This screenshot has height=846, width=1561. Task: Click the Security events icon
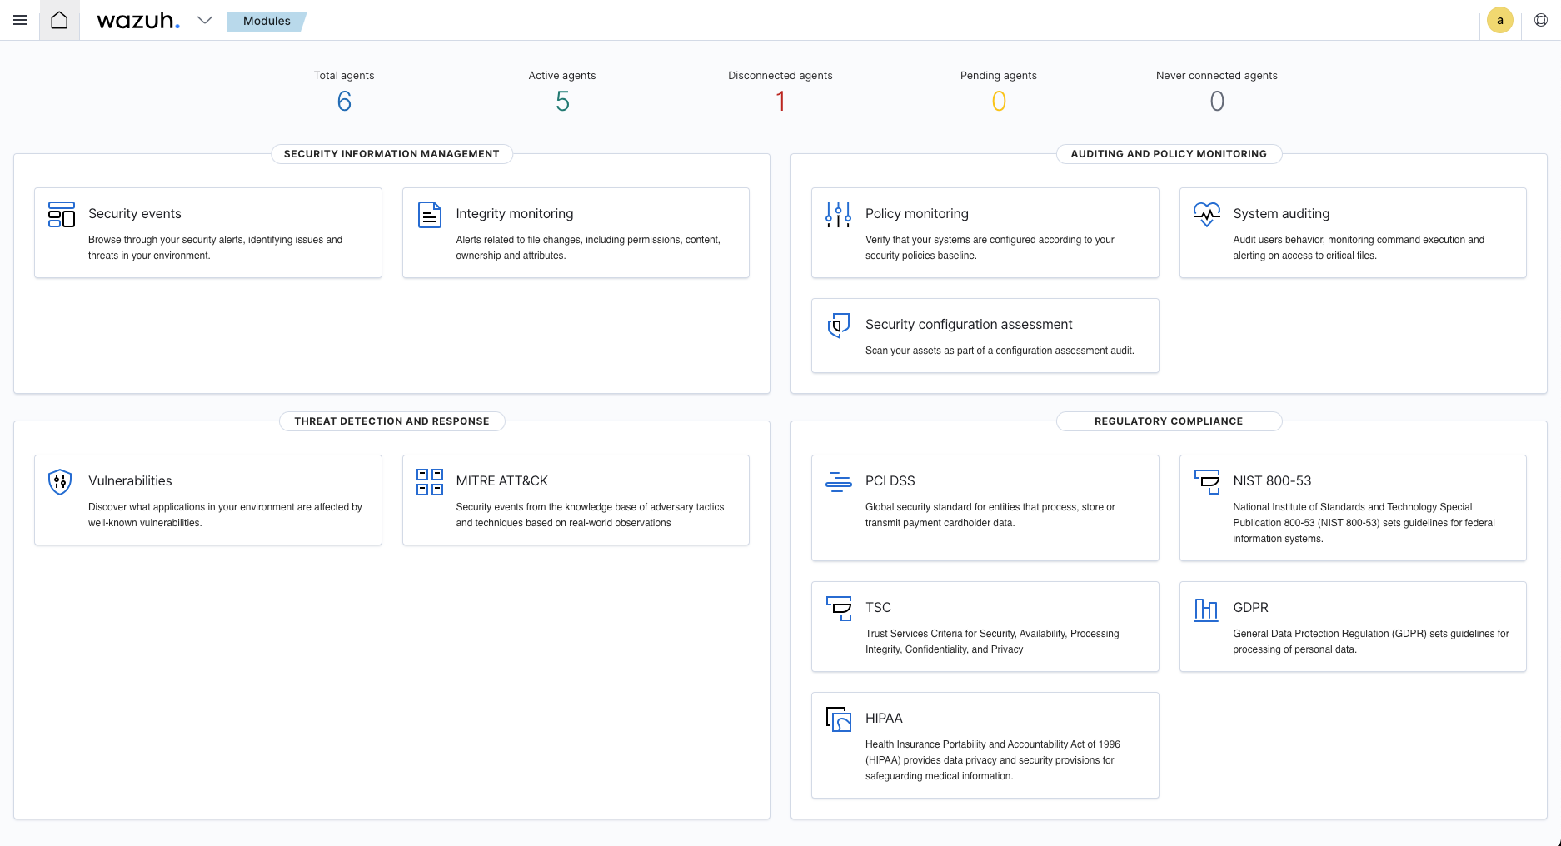click(x=62, y=215)
